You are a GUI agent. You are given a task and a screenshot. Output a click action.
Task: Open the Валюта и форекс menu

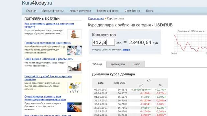[x=108, y=11]
